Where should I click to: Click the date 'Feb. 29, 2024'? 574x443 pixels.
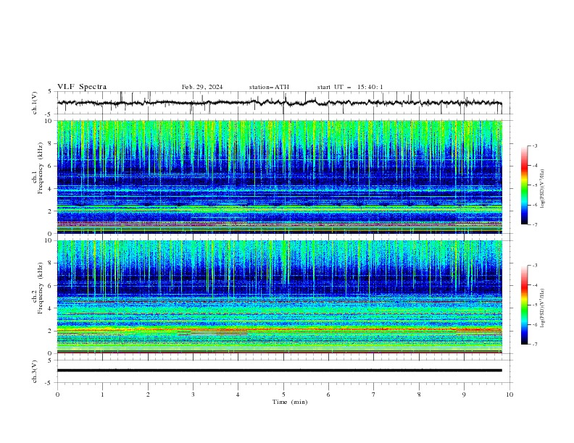point(202,87)
